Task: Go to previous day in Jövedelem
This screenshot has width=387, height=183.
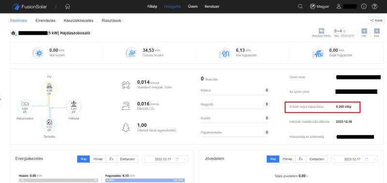Action: (334, 159)
